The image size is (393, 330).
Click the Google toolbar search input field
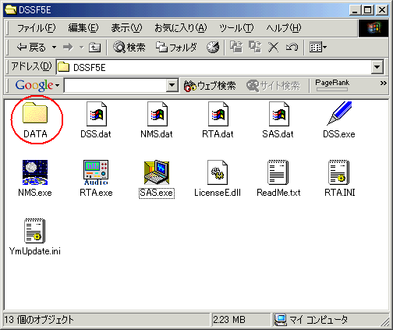tap(115, 85)
